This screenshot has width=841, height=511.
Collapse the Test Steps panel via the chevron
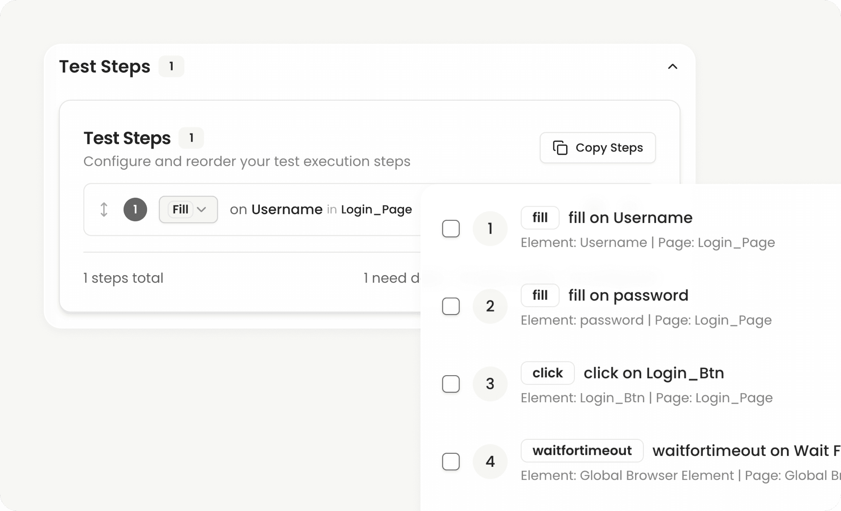[673, 66]
